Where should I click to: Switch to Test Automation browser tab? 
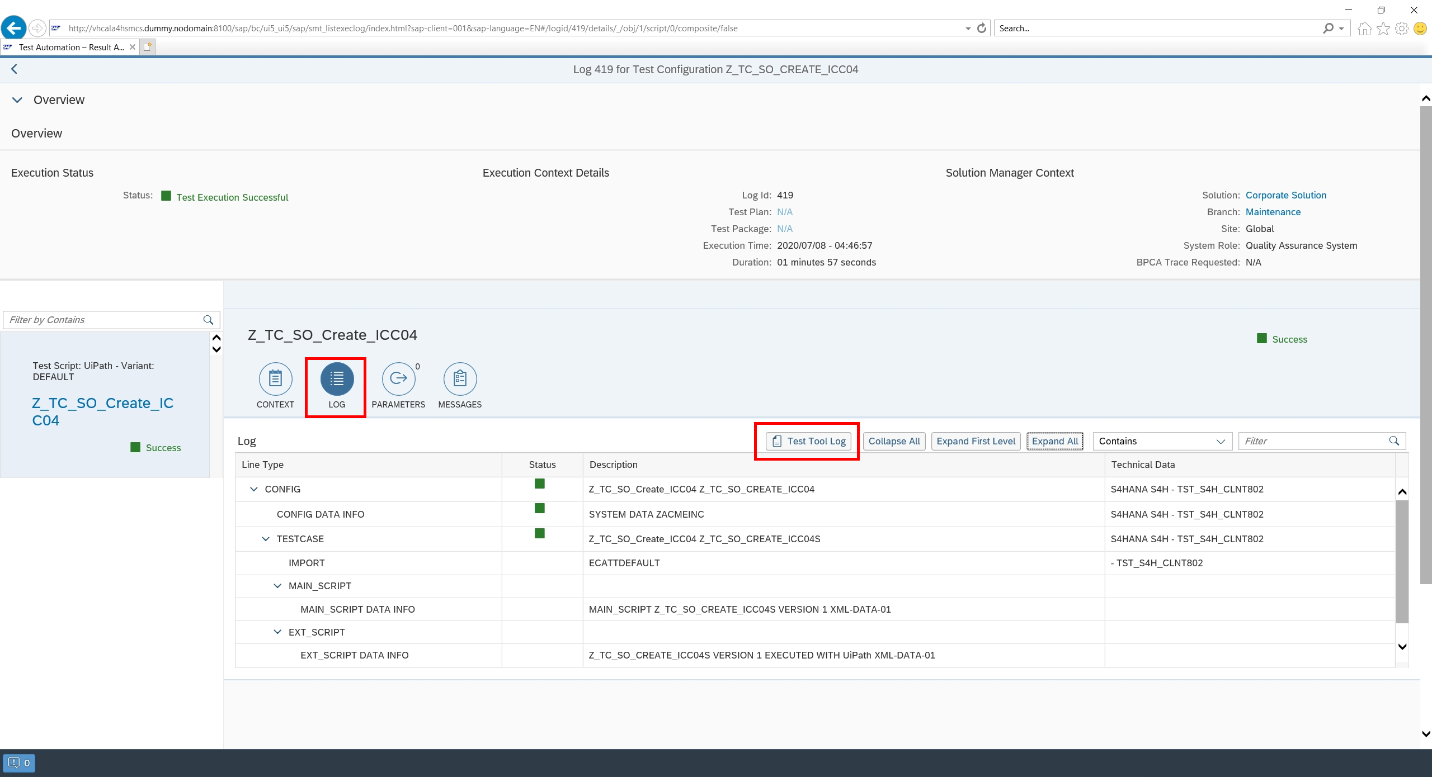(70, 48)
